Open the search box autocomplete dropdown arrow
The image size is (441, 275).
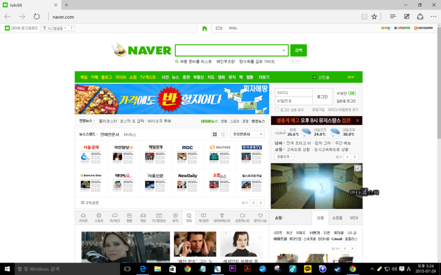[x=284, y=51]
